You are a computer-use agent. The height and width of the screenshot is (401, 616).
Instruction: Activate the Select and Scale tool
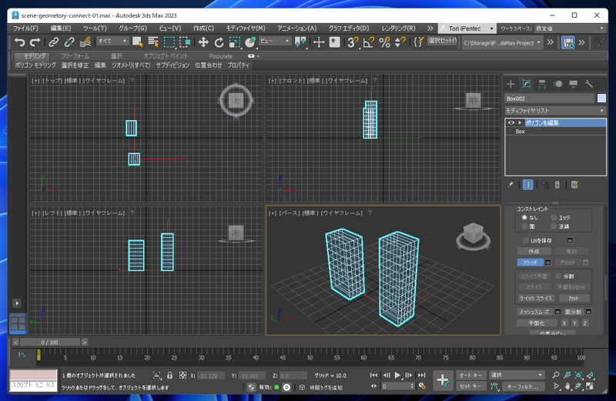click(x=235, y=42)
